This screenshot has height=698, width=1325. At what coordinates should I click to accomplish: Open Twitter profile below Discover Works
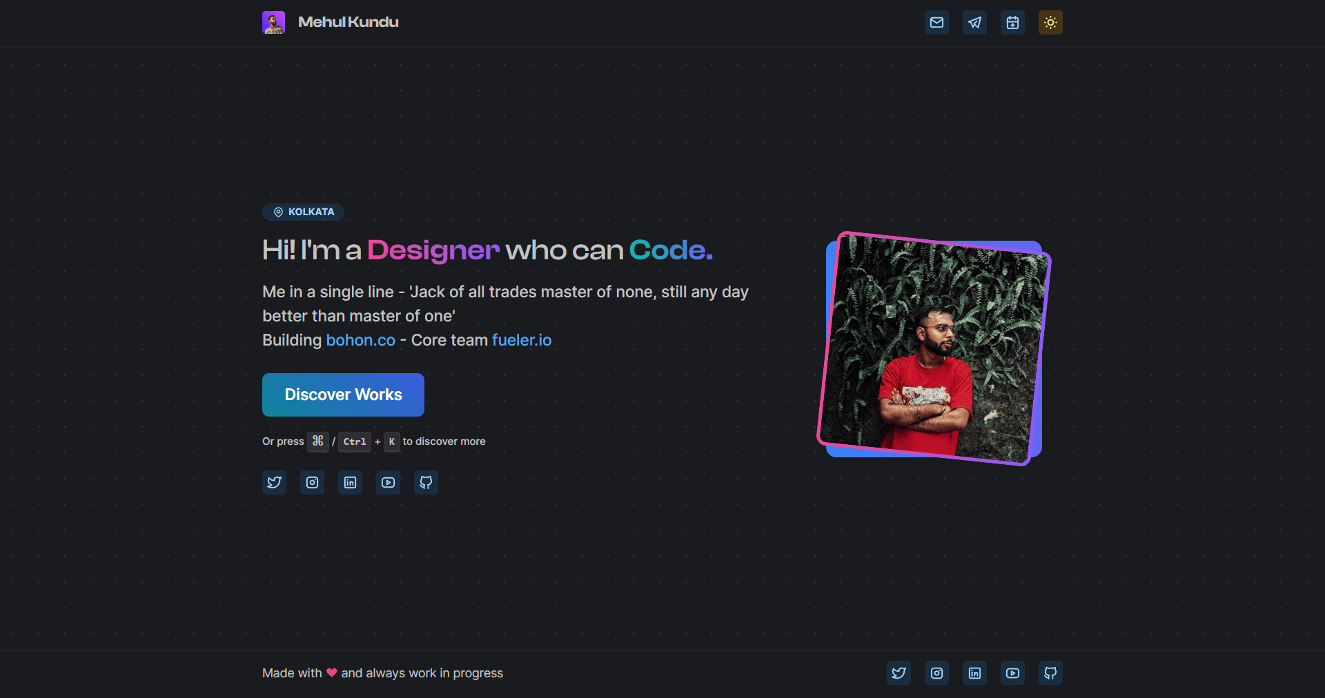[x=274, y=483]
